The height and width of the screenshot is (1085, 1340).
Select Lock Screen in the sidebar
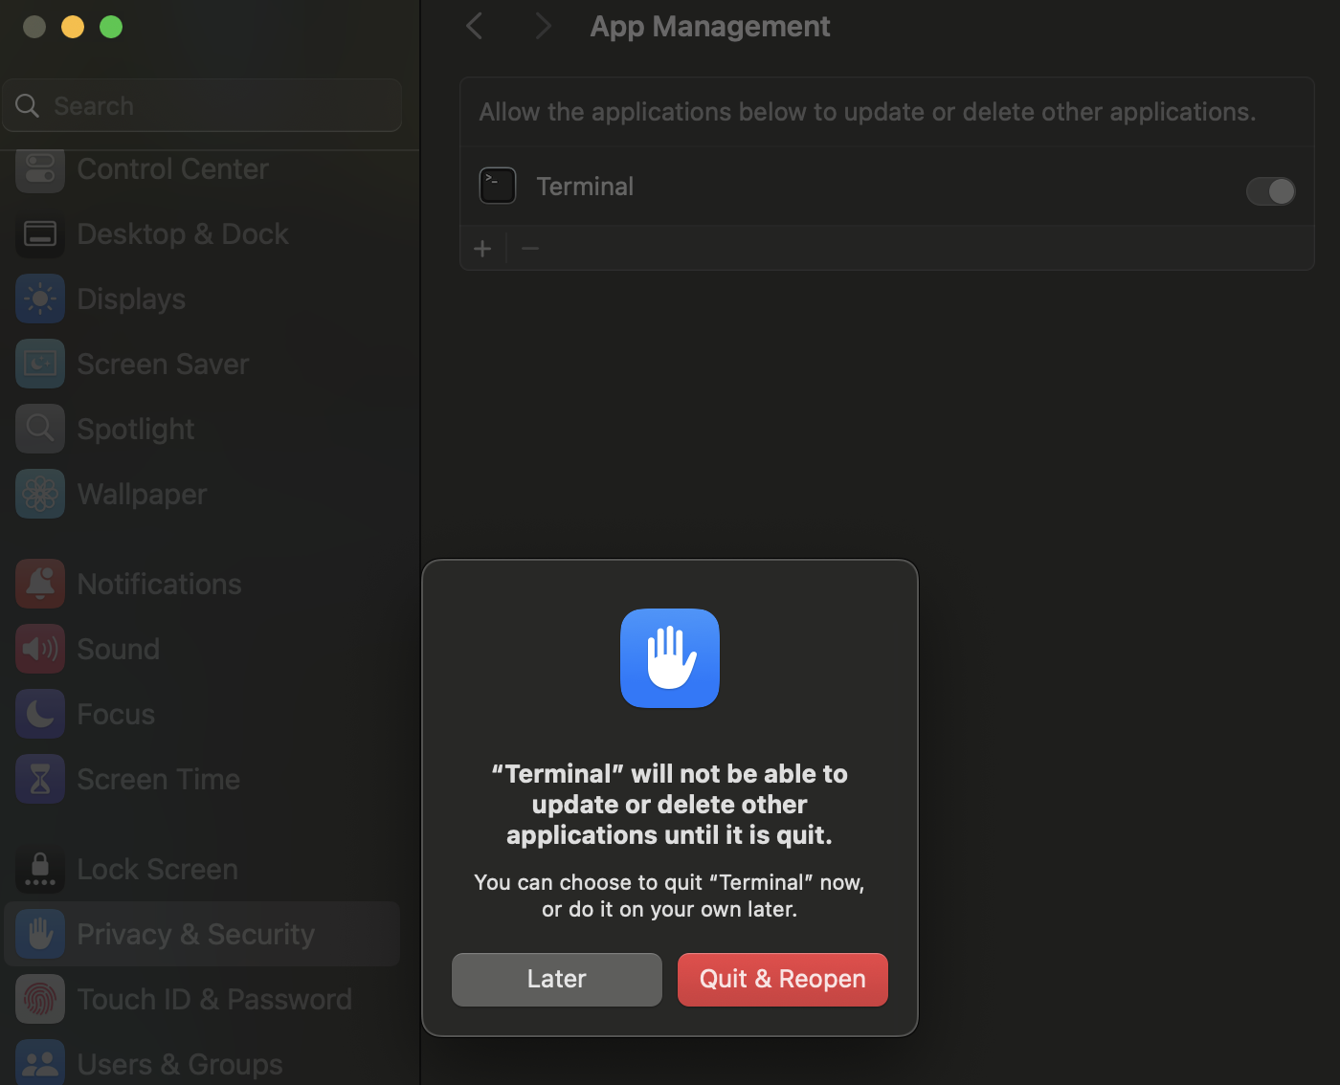pyautogui.click(x=202, y=869)
